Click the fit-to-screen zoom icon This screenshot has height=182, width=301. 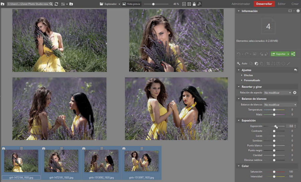[x=189, y=4]
